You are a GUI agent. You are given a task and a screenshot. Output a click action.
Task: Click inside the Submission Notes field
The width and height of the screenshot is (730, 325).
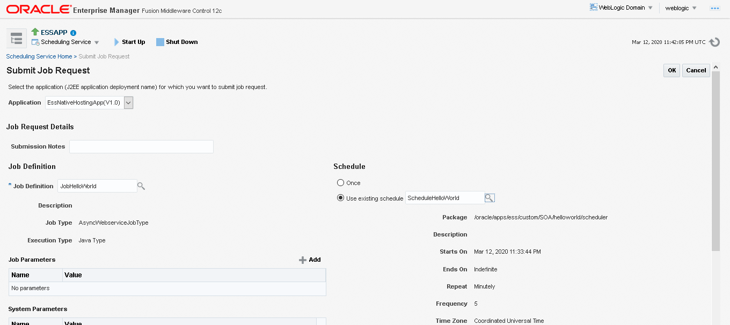(141, 146)
